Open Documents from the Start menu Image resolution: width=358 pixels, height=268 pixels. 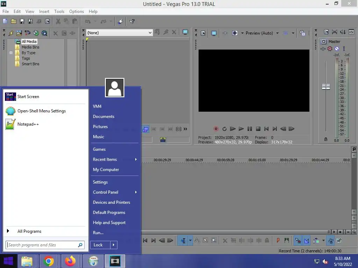(x=103, y=117)
